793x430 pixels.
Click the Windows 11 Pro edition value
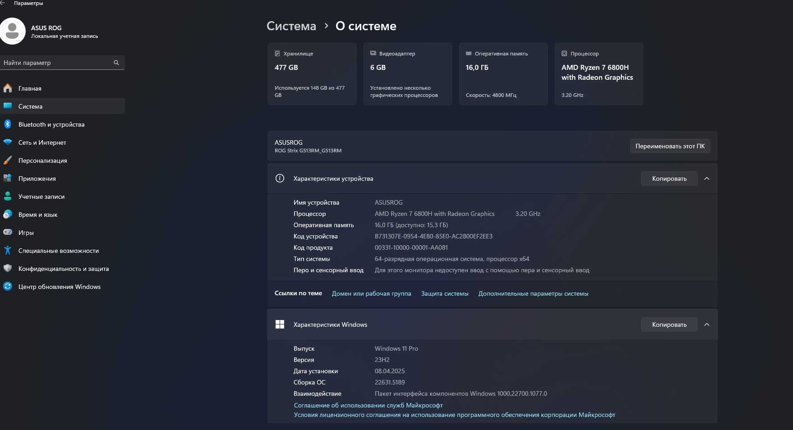coord(396,348)
